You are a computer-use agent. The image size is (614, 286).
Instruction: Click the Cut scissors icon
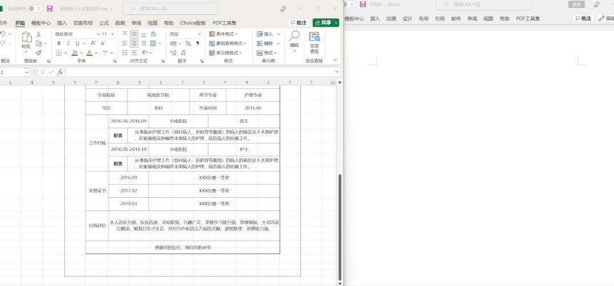point(39,34)
